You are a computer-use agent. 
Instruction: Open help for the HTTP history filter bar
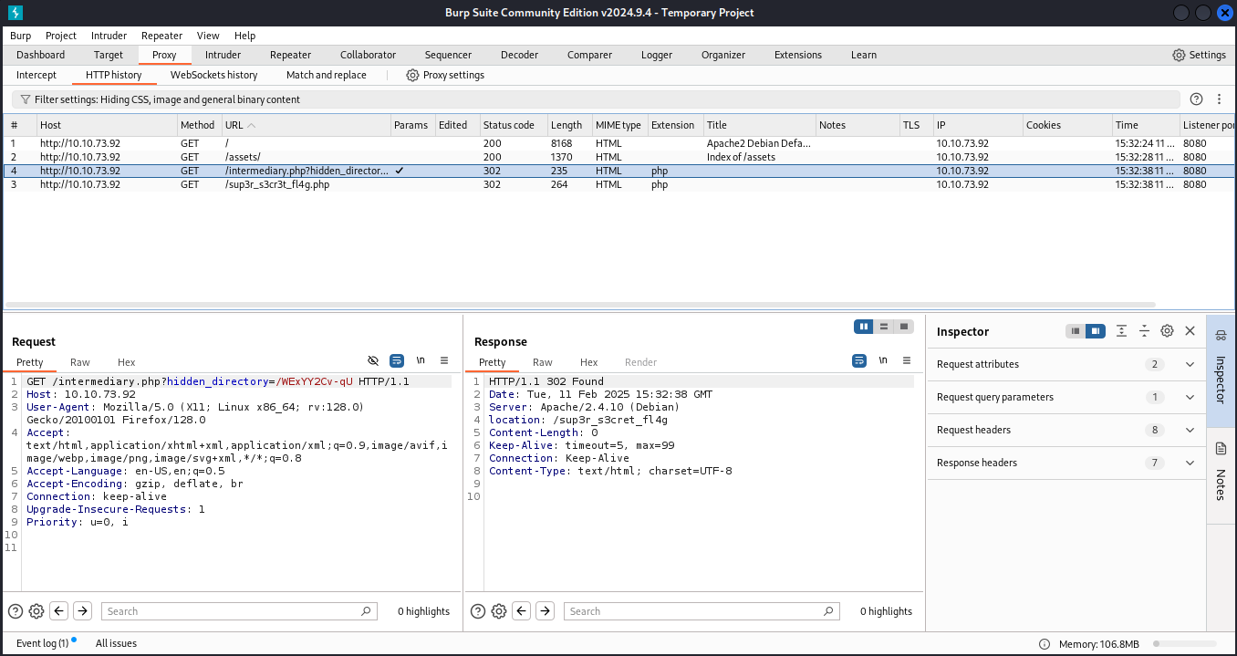click(x=1197, y=99)
